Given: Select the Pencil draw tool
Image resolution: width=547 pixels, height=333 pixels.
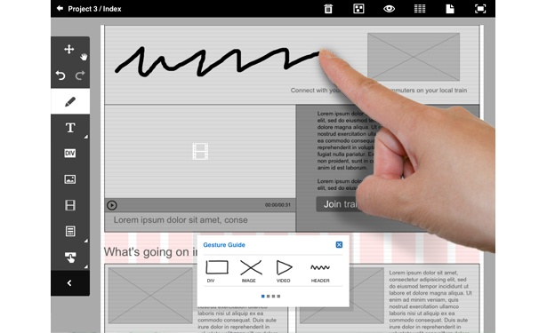Looking at the screenshot, I should point(70,101).
